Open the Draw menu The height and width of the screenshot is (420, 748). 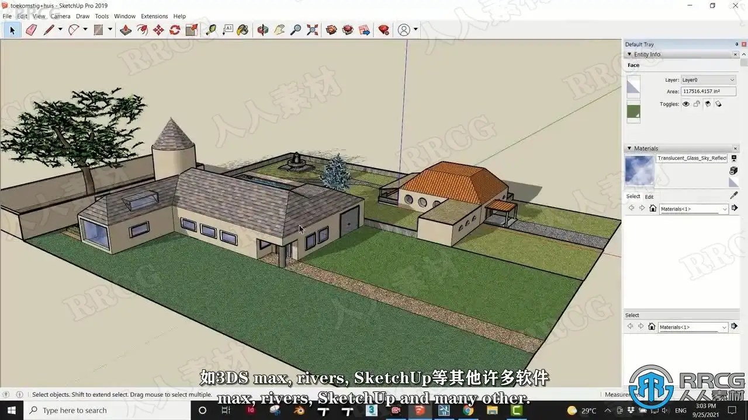point(83,16)
